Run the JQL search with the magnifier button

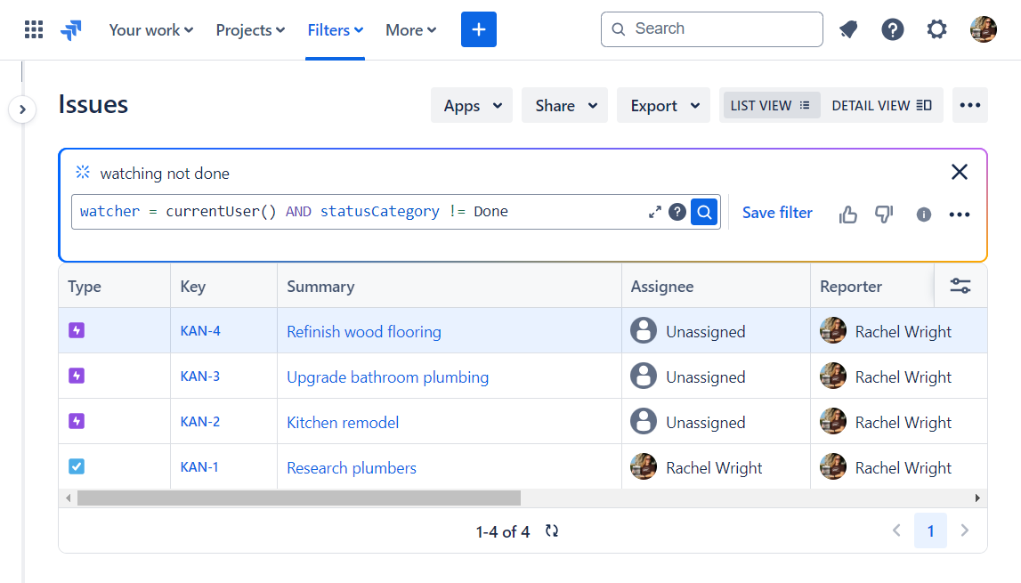pyautogui.click(x=704, y=212)
